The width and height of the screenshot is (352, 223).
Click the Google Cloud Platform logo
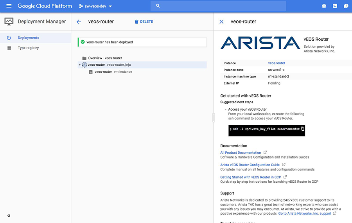45,6
